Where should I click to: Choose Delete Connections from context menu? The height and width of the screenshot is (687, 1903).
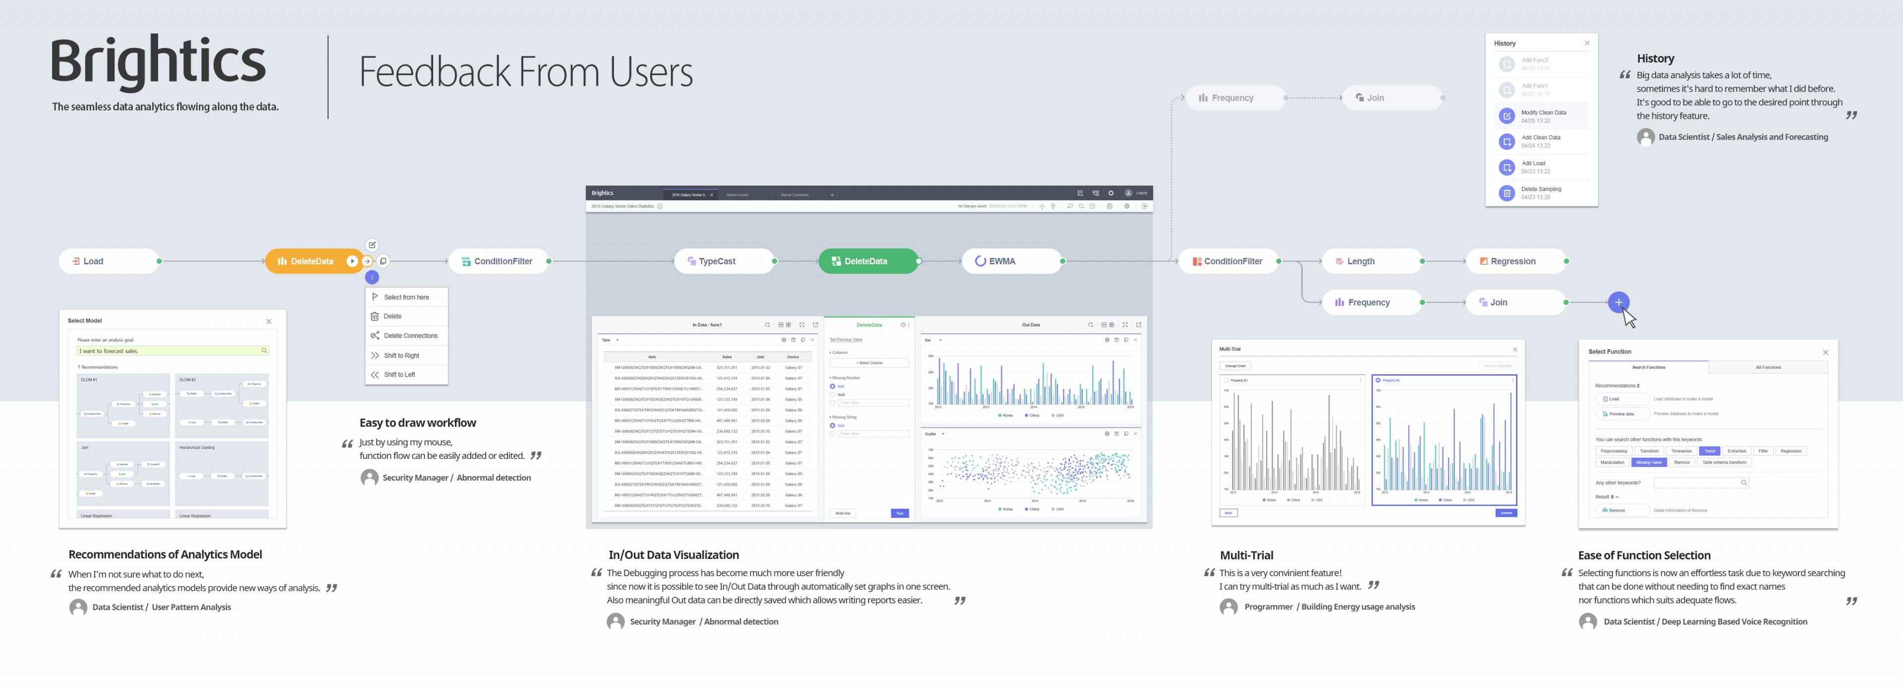410,336
